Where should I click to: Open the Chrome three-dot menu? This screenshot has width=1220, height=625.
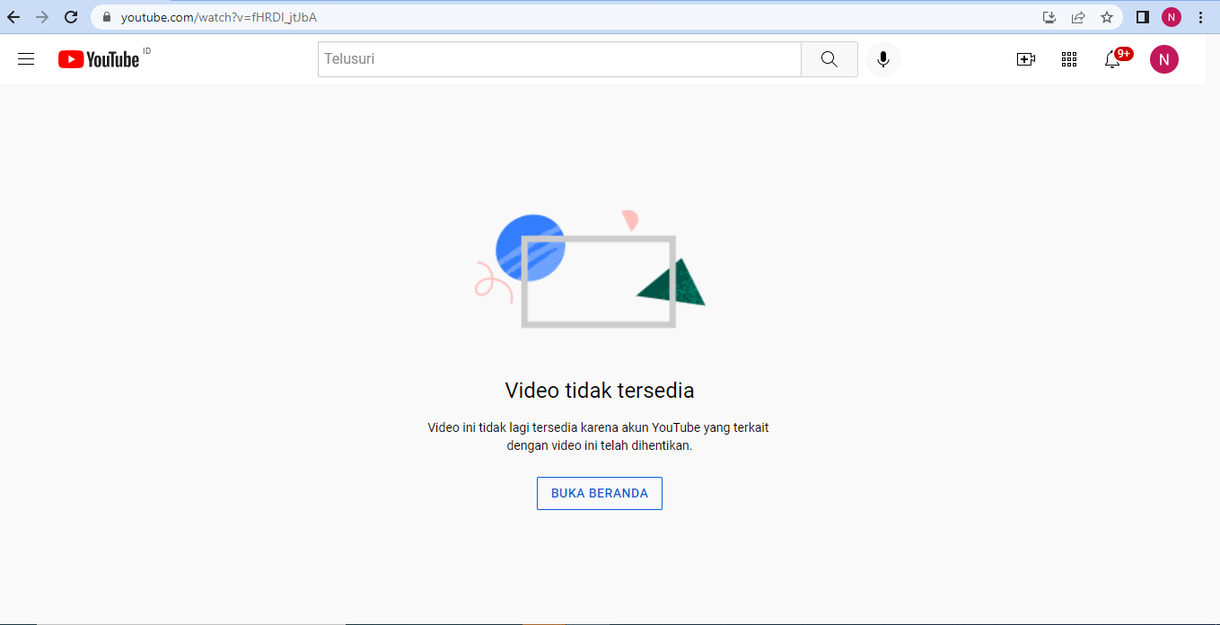pyautogui.click(x=1201, y=17)
